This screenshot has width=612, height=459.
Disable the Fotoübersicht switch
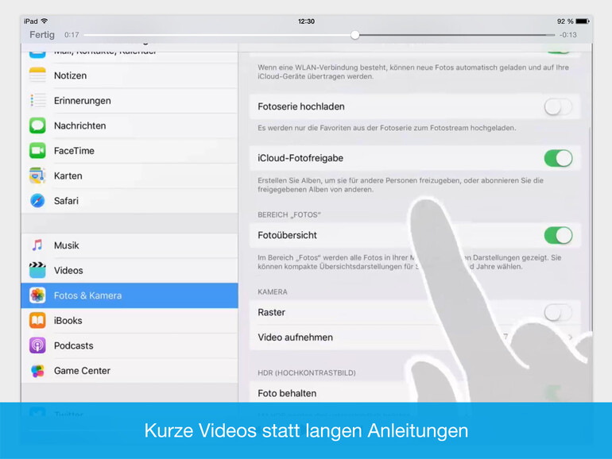point(558,235)
